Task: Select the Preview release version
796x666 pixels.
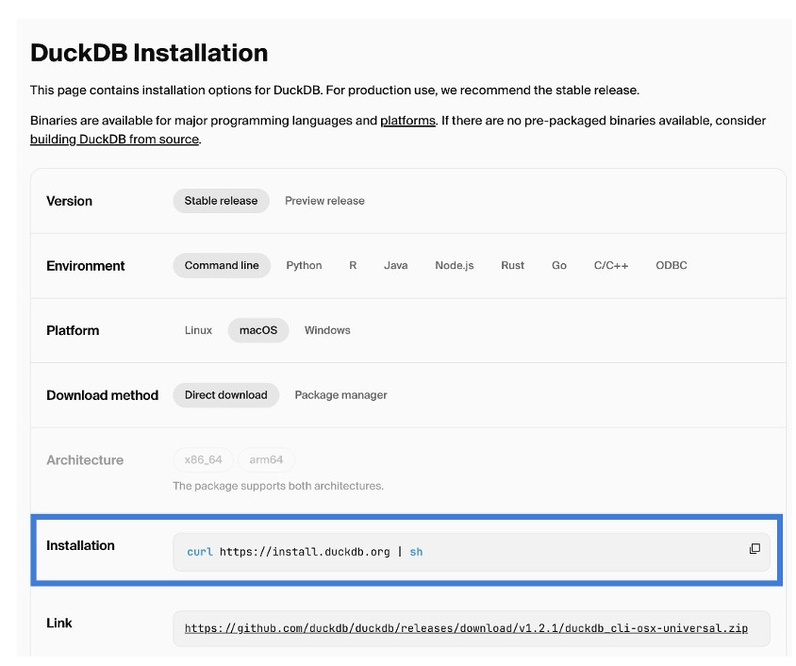Action: point(324,201)
